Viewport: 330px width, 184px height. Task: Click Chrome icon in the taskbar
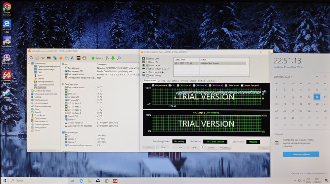coord(107,181)
